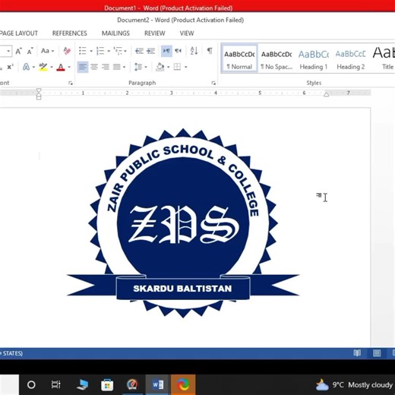Image resolution: width=395 pixels, height=395 pixels.
Task: Click the first line indent ruler marker
Action: click(39, 90)
